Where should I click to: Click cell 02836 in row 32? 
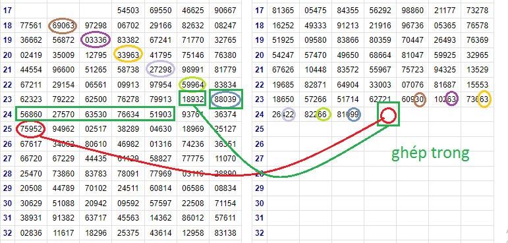pos(31,232)
